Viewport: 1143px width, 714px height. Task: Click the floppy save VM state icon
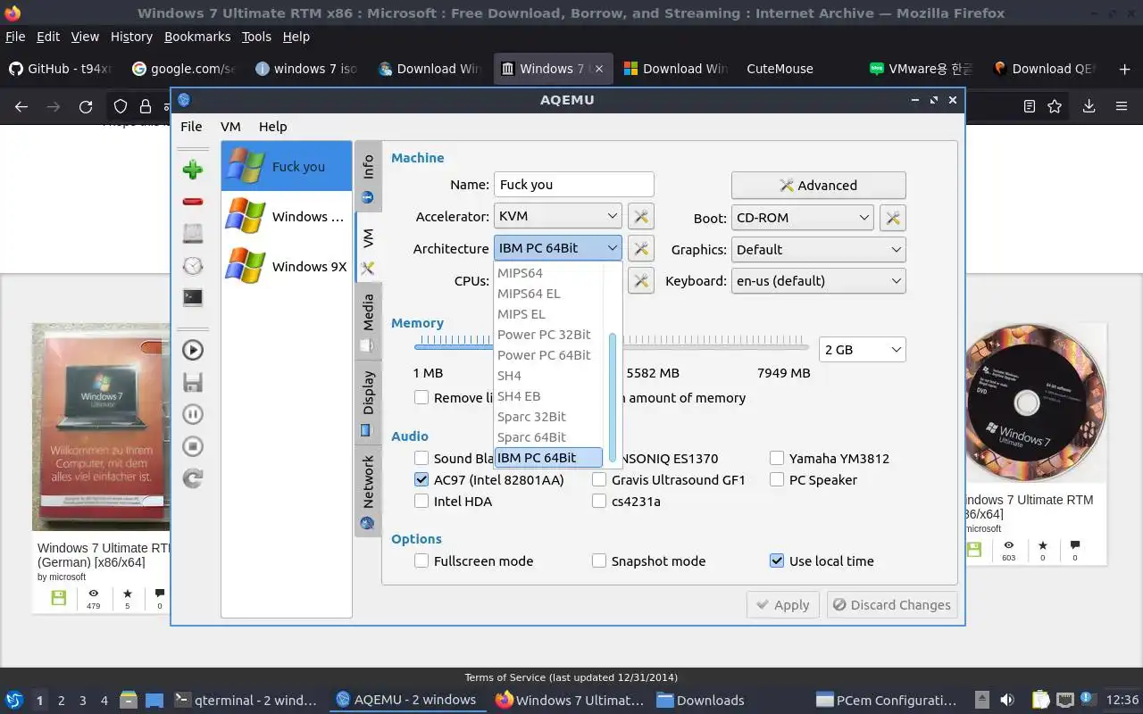click(193, 382)
